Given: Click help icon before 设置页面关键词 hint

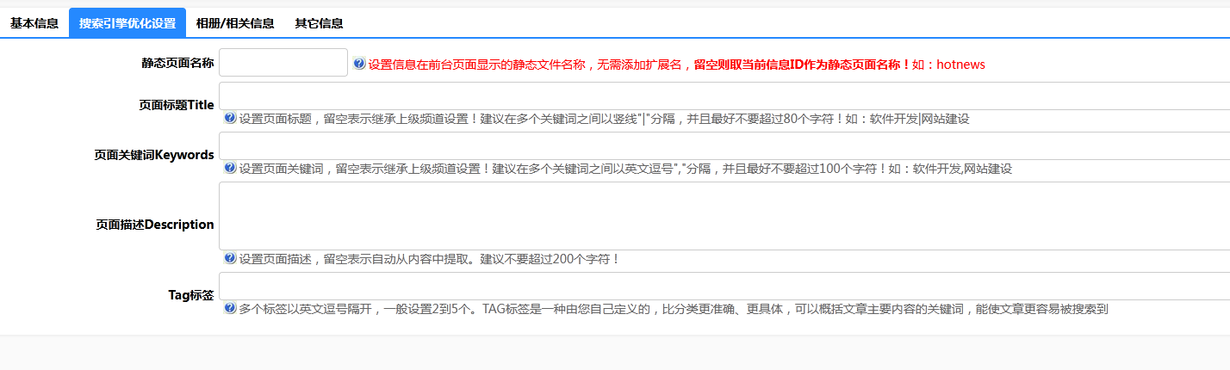Looking at the screenshot, I should 230,168.
